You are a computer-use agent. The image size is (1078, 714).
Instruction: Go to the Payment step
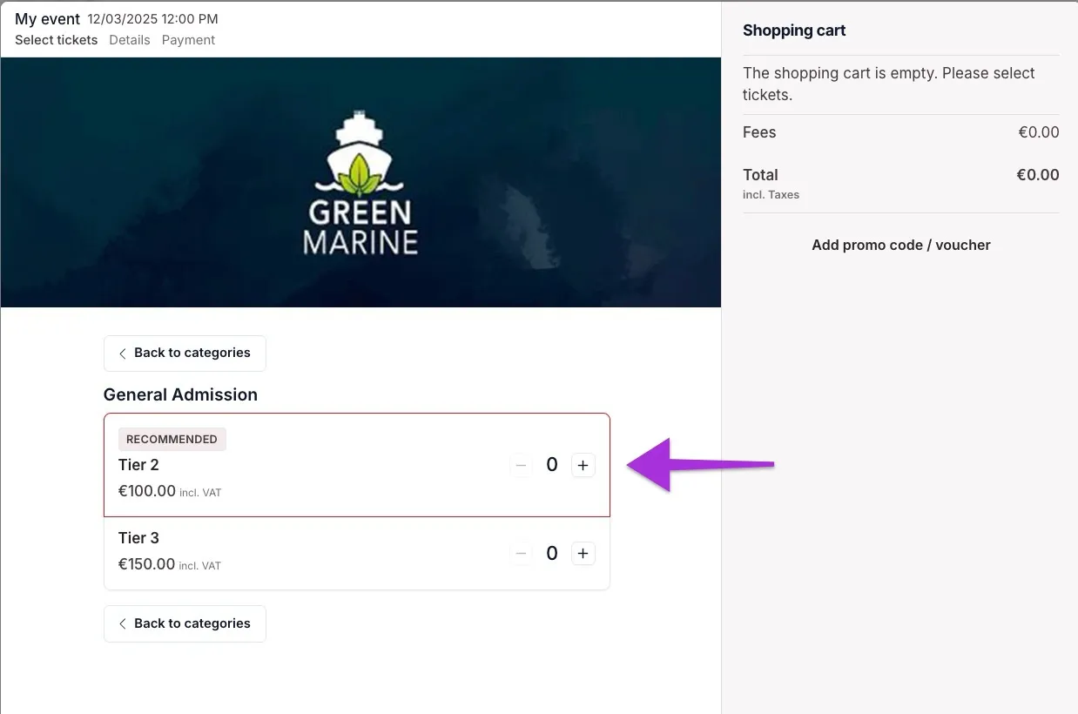tap(188, 40)
